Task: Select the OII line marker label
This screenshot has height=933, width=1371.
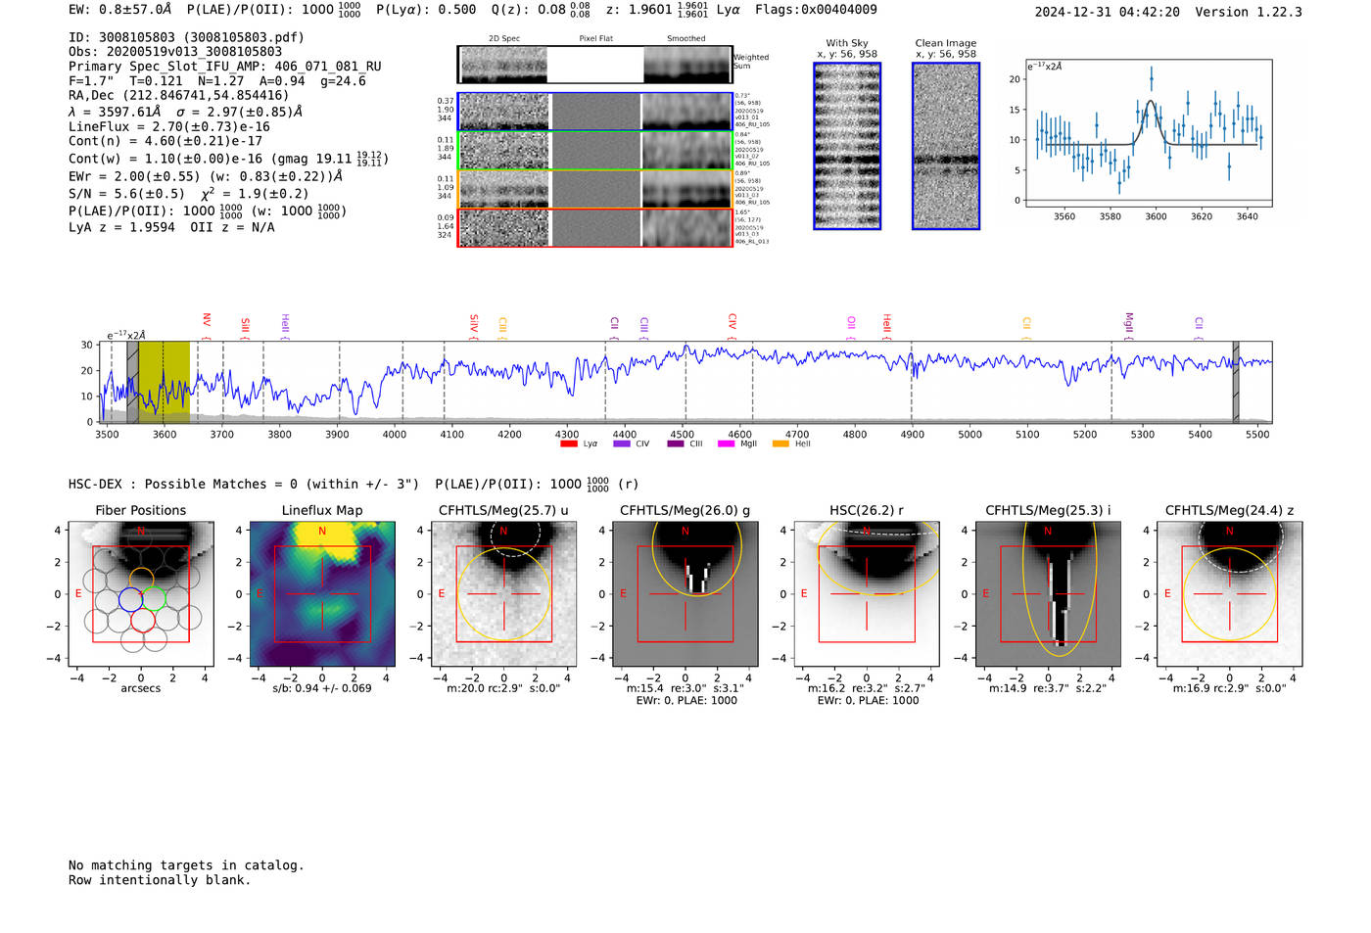Action: (851, 322)
